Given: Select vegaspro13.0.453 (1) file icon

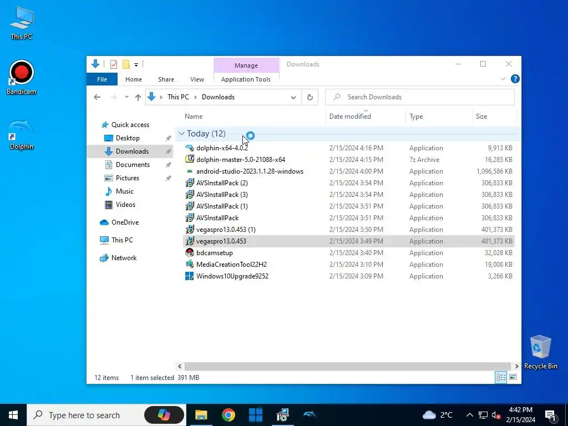Looking at the screenshot, I should (x=190, y=229).
